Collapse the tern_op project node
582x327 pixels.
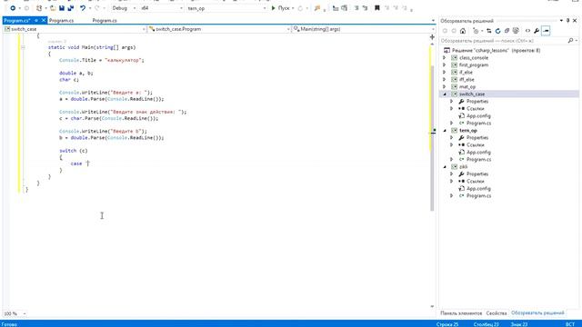(x=445, y=131)
